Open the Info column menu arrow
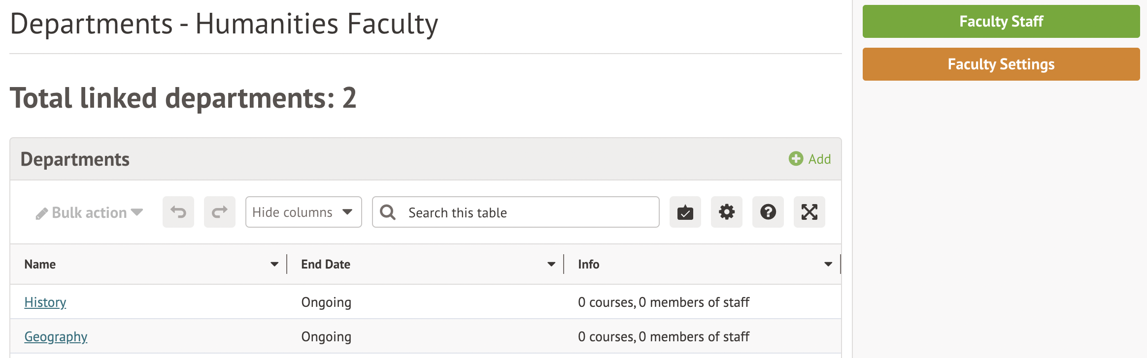 coord(828,265)
